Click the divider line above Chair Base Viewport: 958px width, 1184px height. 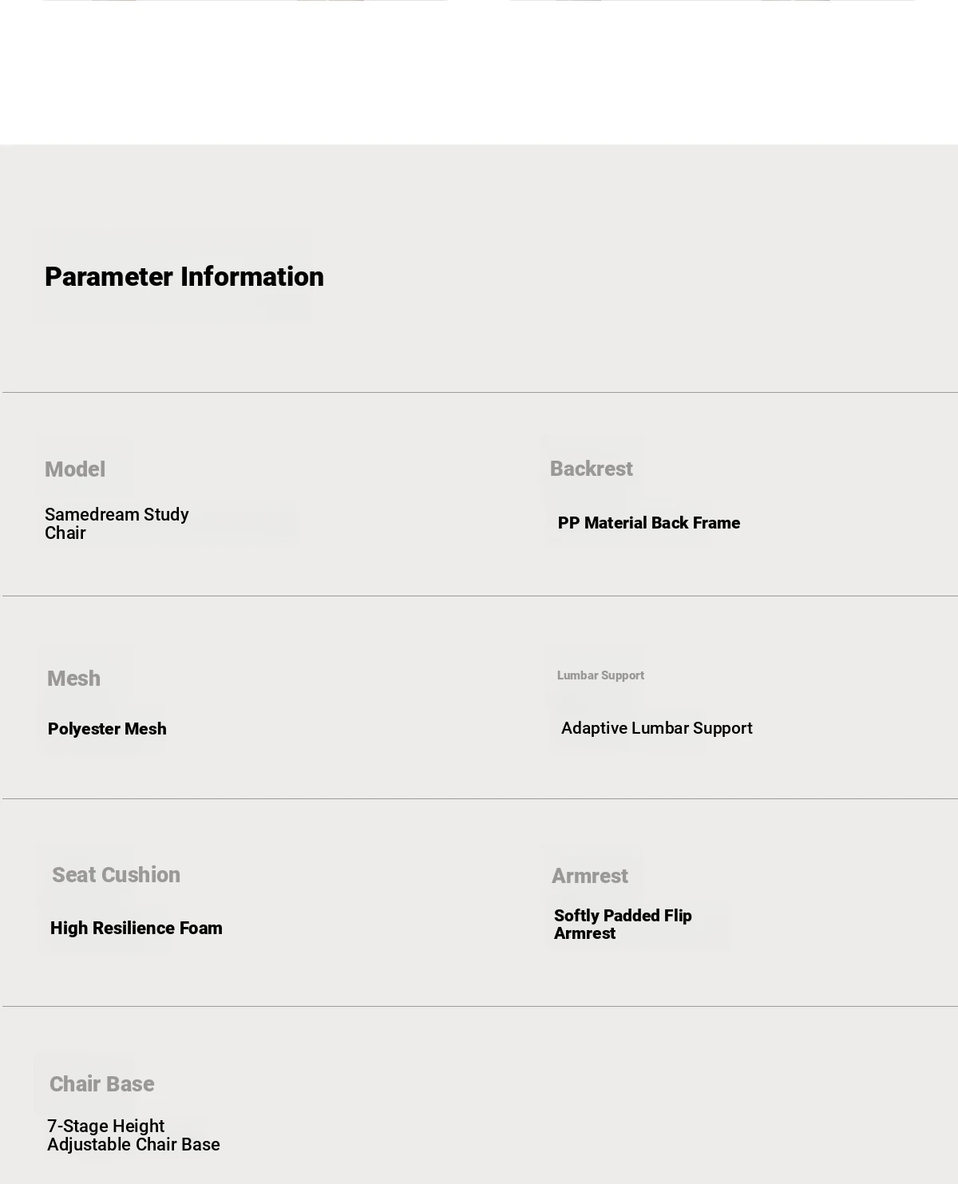(480, 1006)
